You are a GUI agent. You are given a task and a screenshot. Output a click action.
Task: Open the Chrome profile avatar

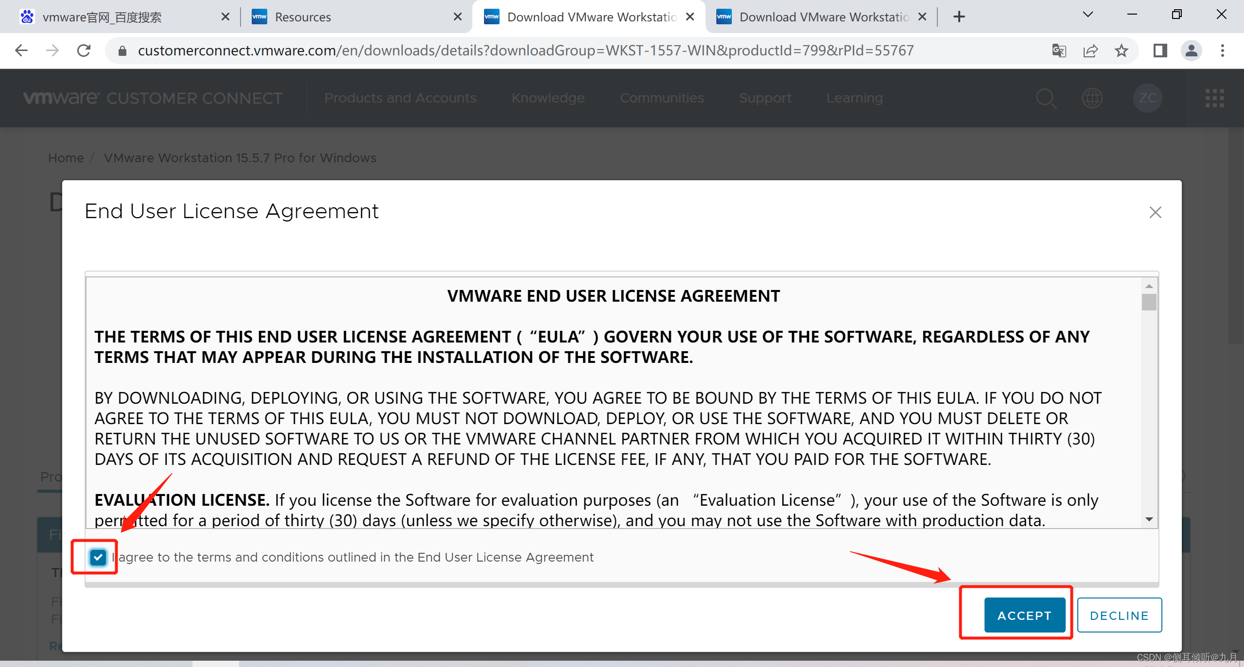pyautogui.click(x=1192, y=51)
